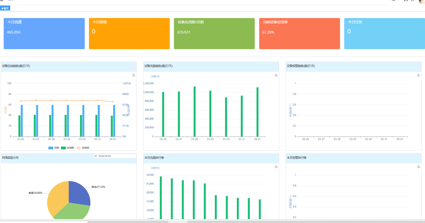The width and height of the screenshot is (425, 223).
Task: Open the 2024-04-02 date picker field
Action: pos(115,156)
